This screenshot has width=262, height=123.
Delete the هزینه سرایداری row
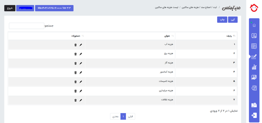pos(75,91)
